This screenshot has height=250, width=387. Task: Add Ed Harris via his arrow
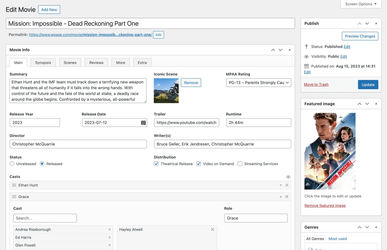pyautogui.click(x=110, y=237)
